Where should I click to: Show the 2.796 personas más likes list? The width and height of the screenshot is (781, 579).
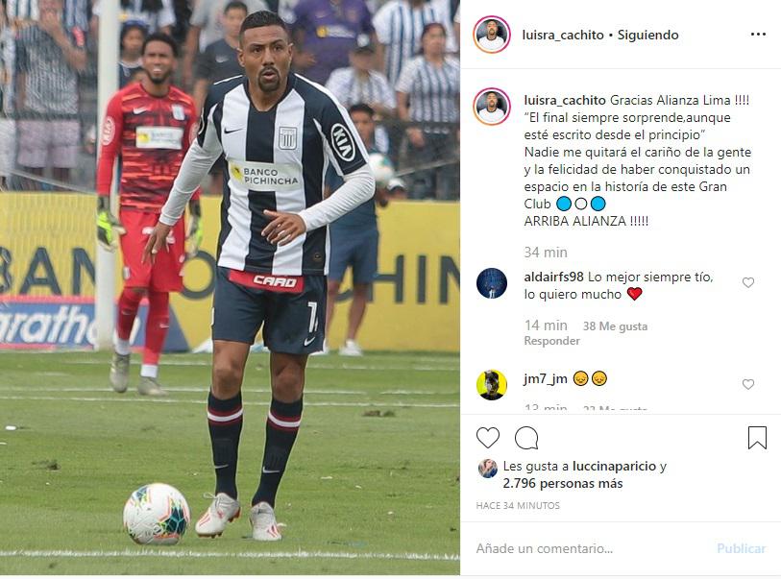[563, 483]
